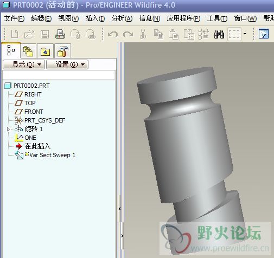The height and width of the screenshot is (258, 274).
Task: Open the 分析(A) menu
Action: pyautogui.click(x=122, y=18)
